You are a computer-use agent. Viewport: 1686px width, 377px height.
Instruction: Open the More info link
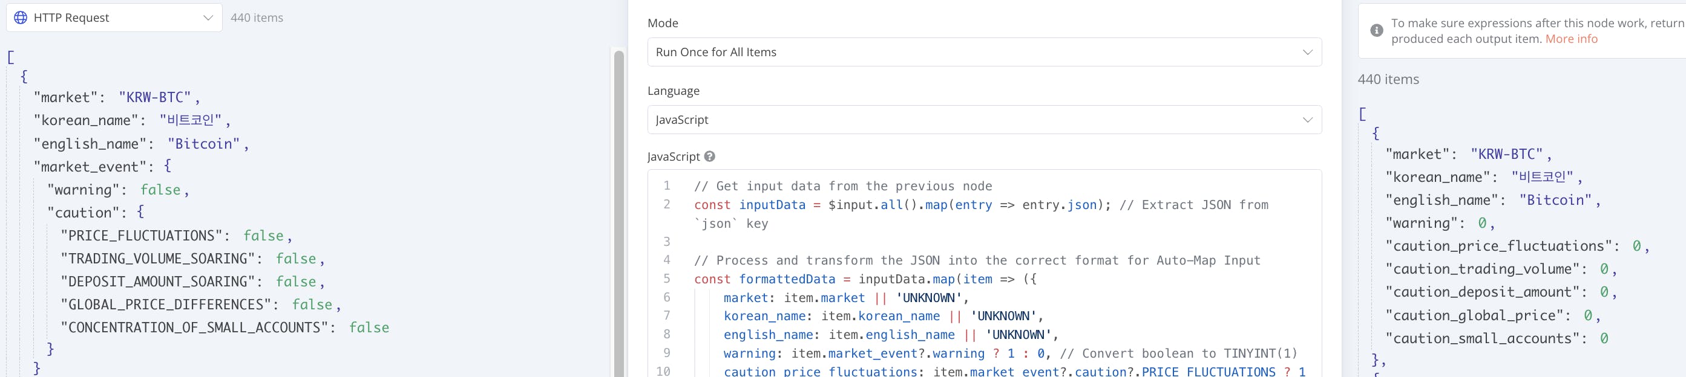[1571, 39]
